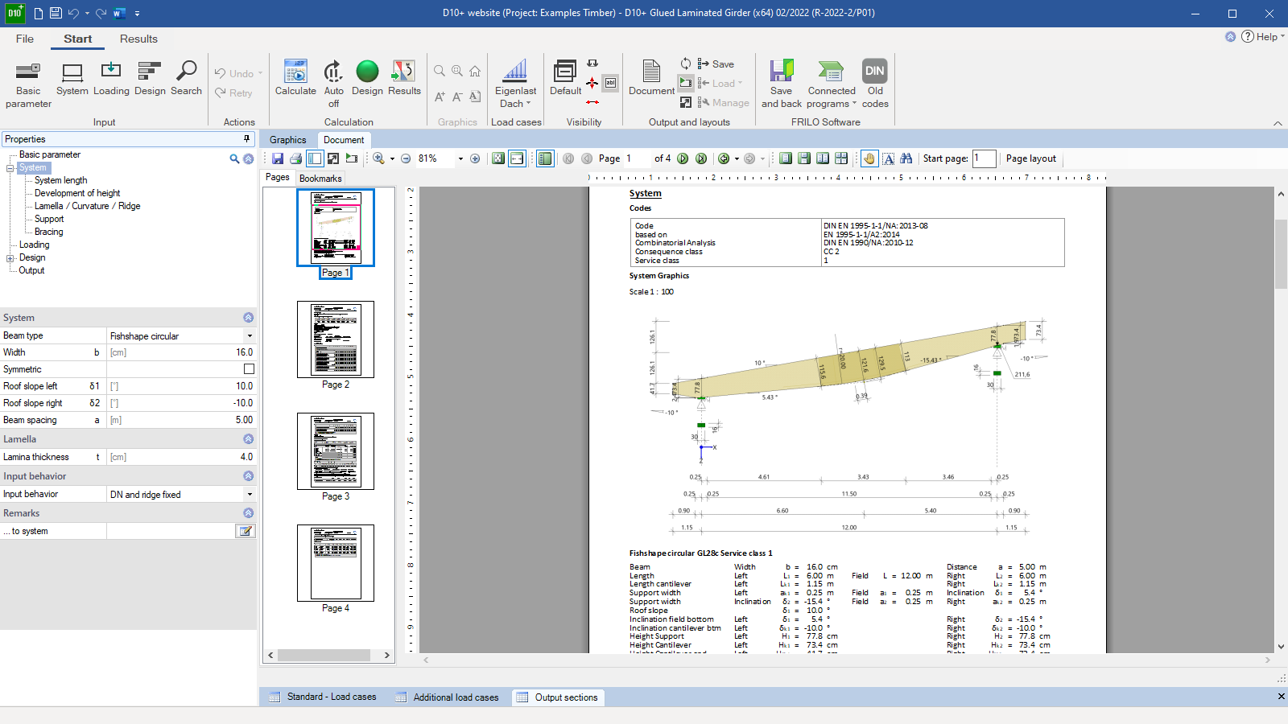The height and width of the screenshot is (724, 1288).
Task: Expand the Design tree node
Action: coord(10,258)
